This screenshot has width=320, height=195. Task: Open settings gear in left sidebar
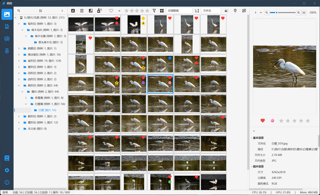point(7,170)
